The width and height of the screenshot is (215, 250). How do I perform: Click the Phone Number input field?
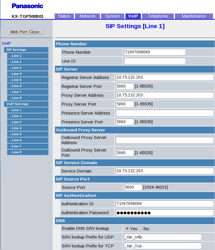pos(155,52)
